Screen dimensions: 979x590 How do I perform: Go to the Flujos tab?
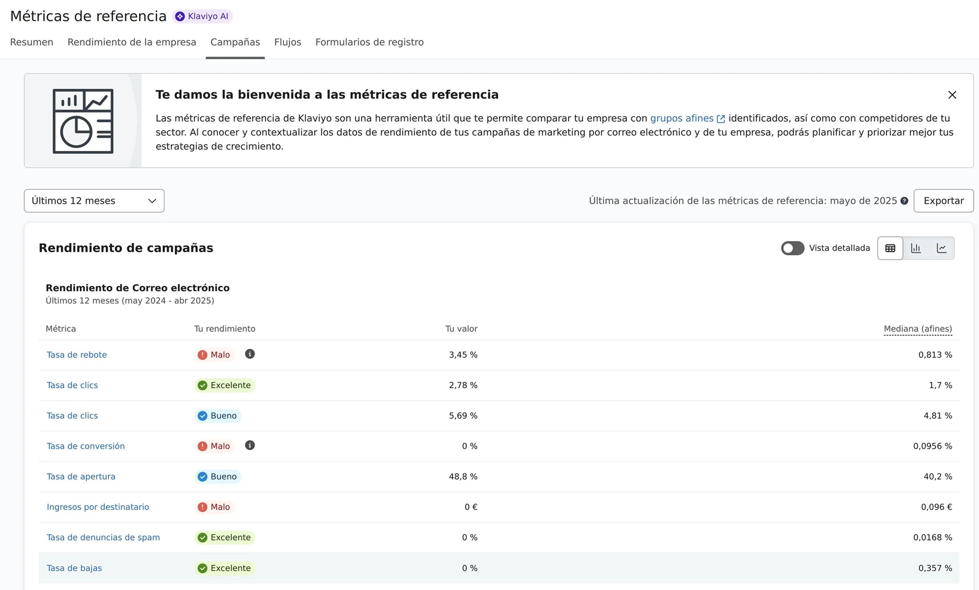[287, 42]
